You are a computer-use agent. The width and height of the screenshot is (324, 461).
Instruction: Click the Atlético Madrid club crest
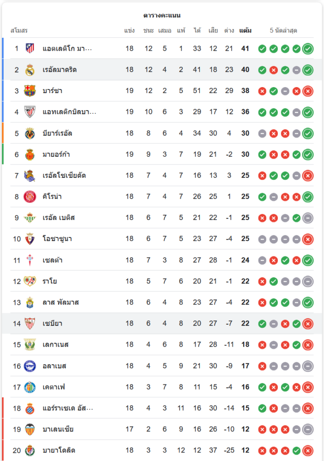(x=30, y=48)
